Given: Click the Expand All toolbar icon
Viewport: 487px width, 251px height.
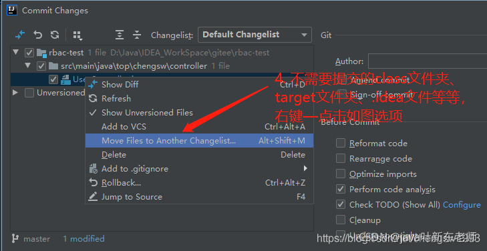Looking at the screenshot, I should [x=120, y=35].
